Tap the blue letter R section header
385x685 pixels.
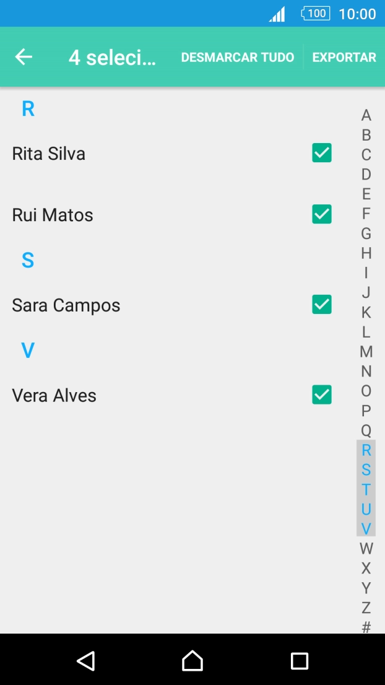(x=27, y=109)
